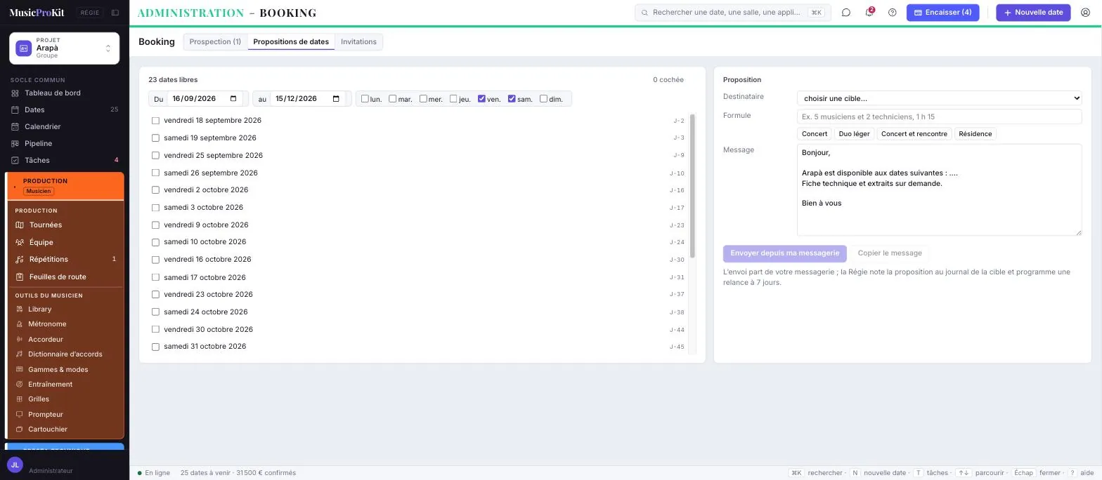Click the Tableau de bord icon
1102x480 pixels.
[x=15, y=93]
